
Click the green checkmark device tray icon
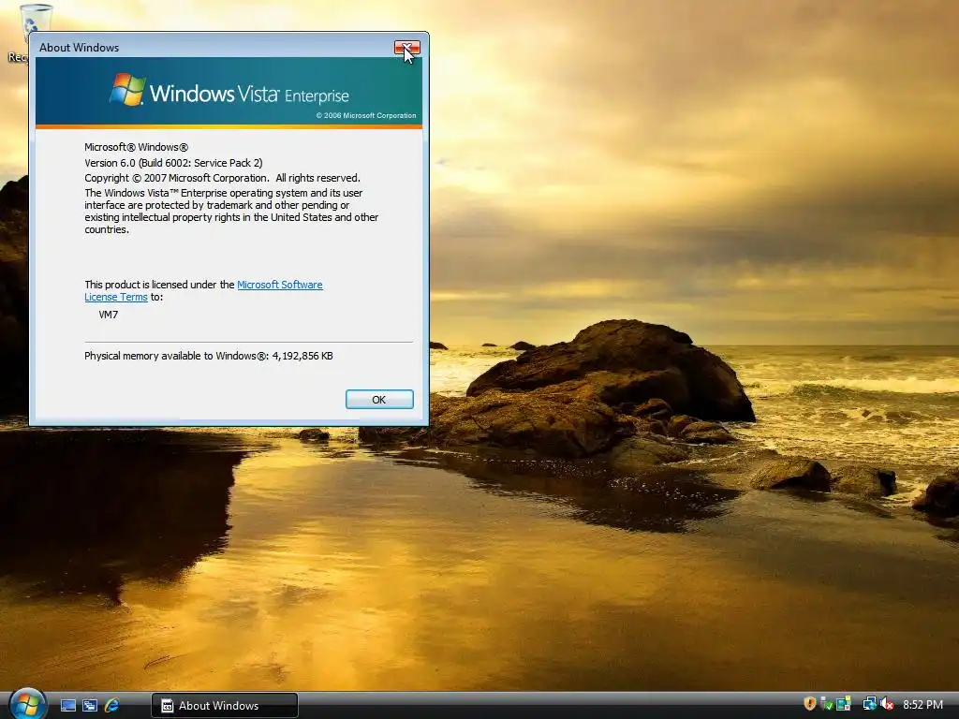[826, 704]
